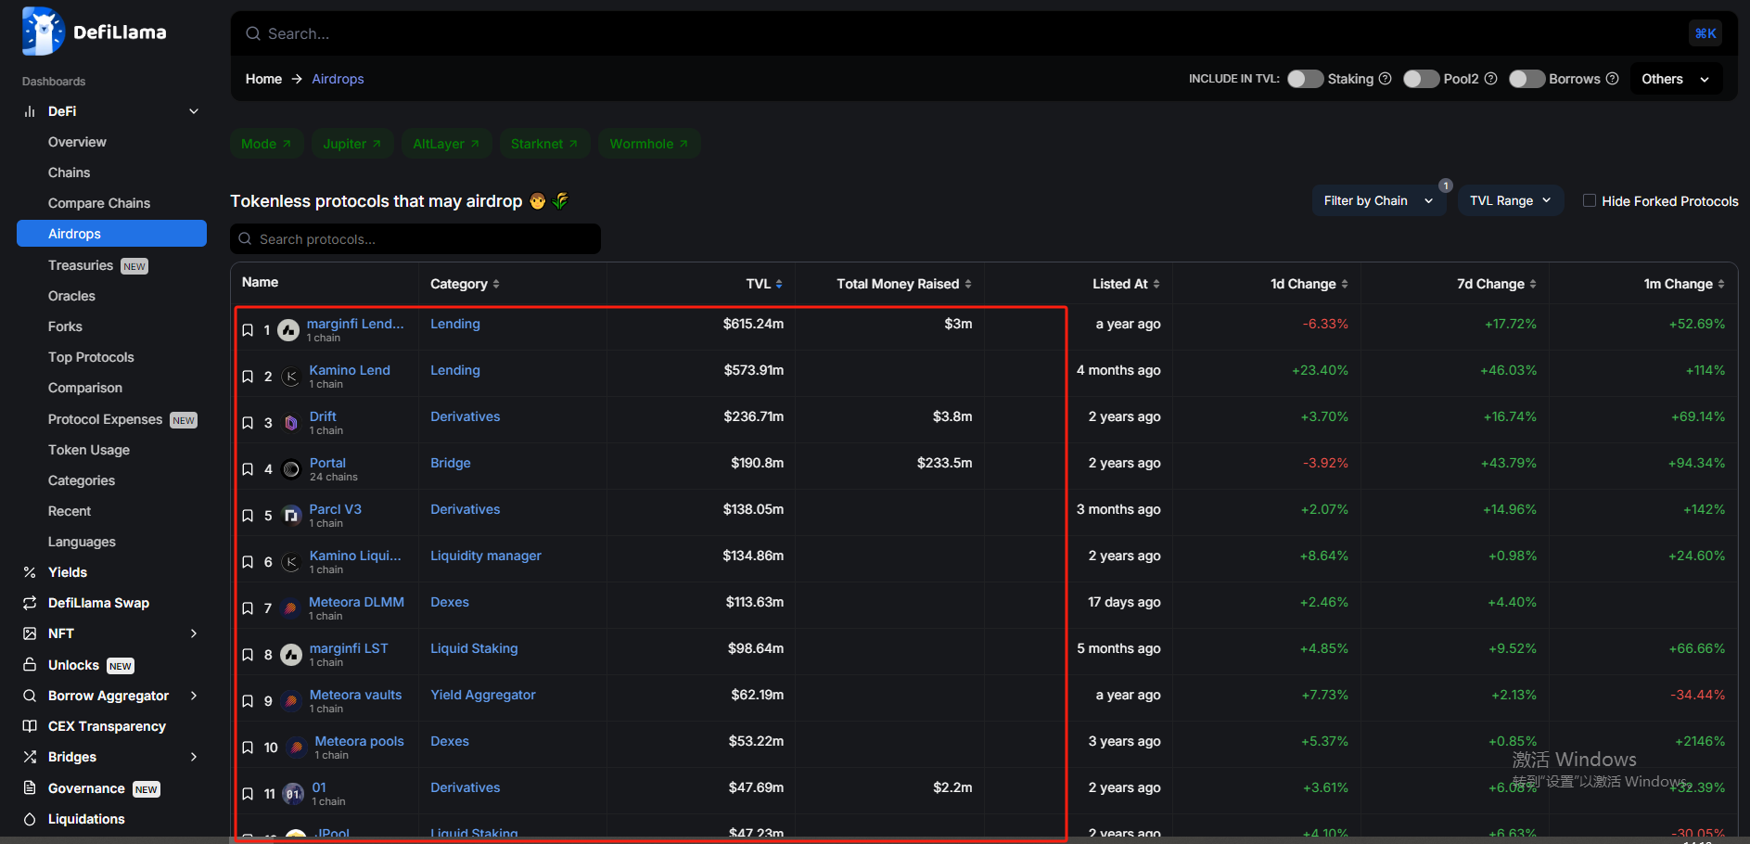The height and width of the screenshot is (844, 1750).
Task: Open Treasuries in sidebar
Action: (81, 265)
